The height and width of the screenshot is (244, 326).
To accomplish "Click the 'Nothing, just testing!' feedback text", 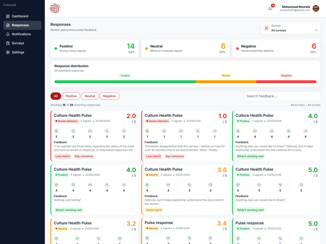I will click(x=67, y=200).
